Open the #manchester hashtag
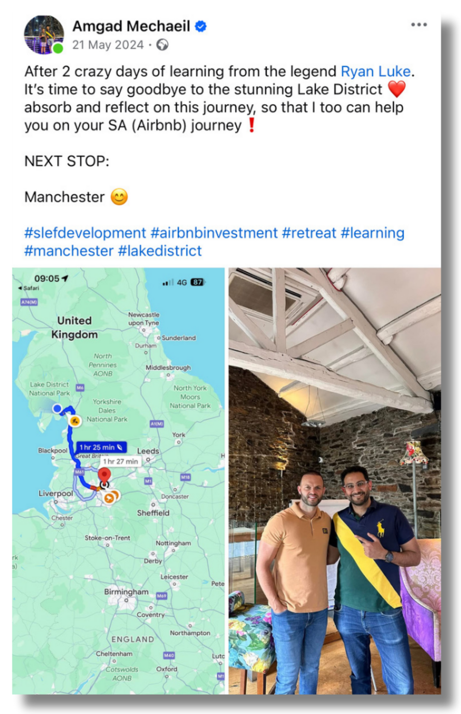 point(69,251)
